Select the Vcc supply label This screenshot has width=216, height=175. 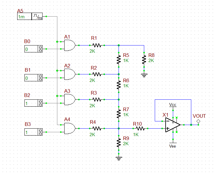tap(173, 105)
